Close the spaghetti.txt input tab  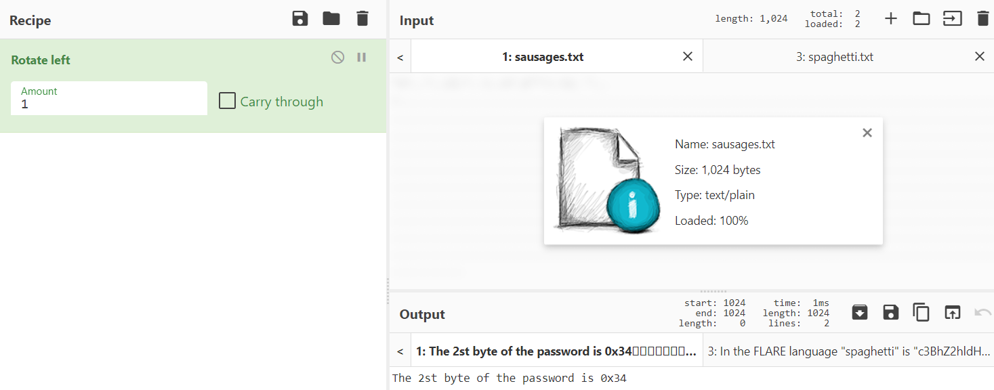(x=980, y=56)
